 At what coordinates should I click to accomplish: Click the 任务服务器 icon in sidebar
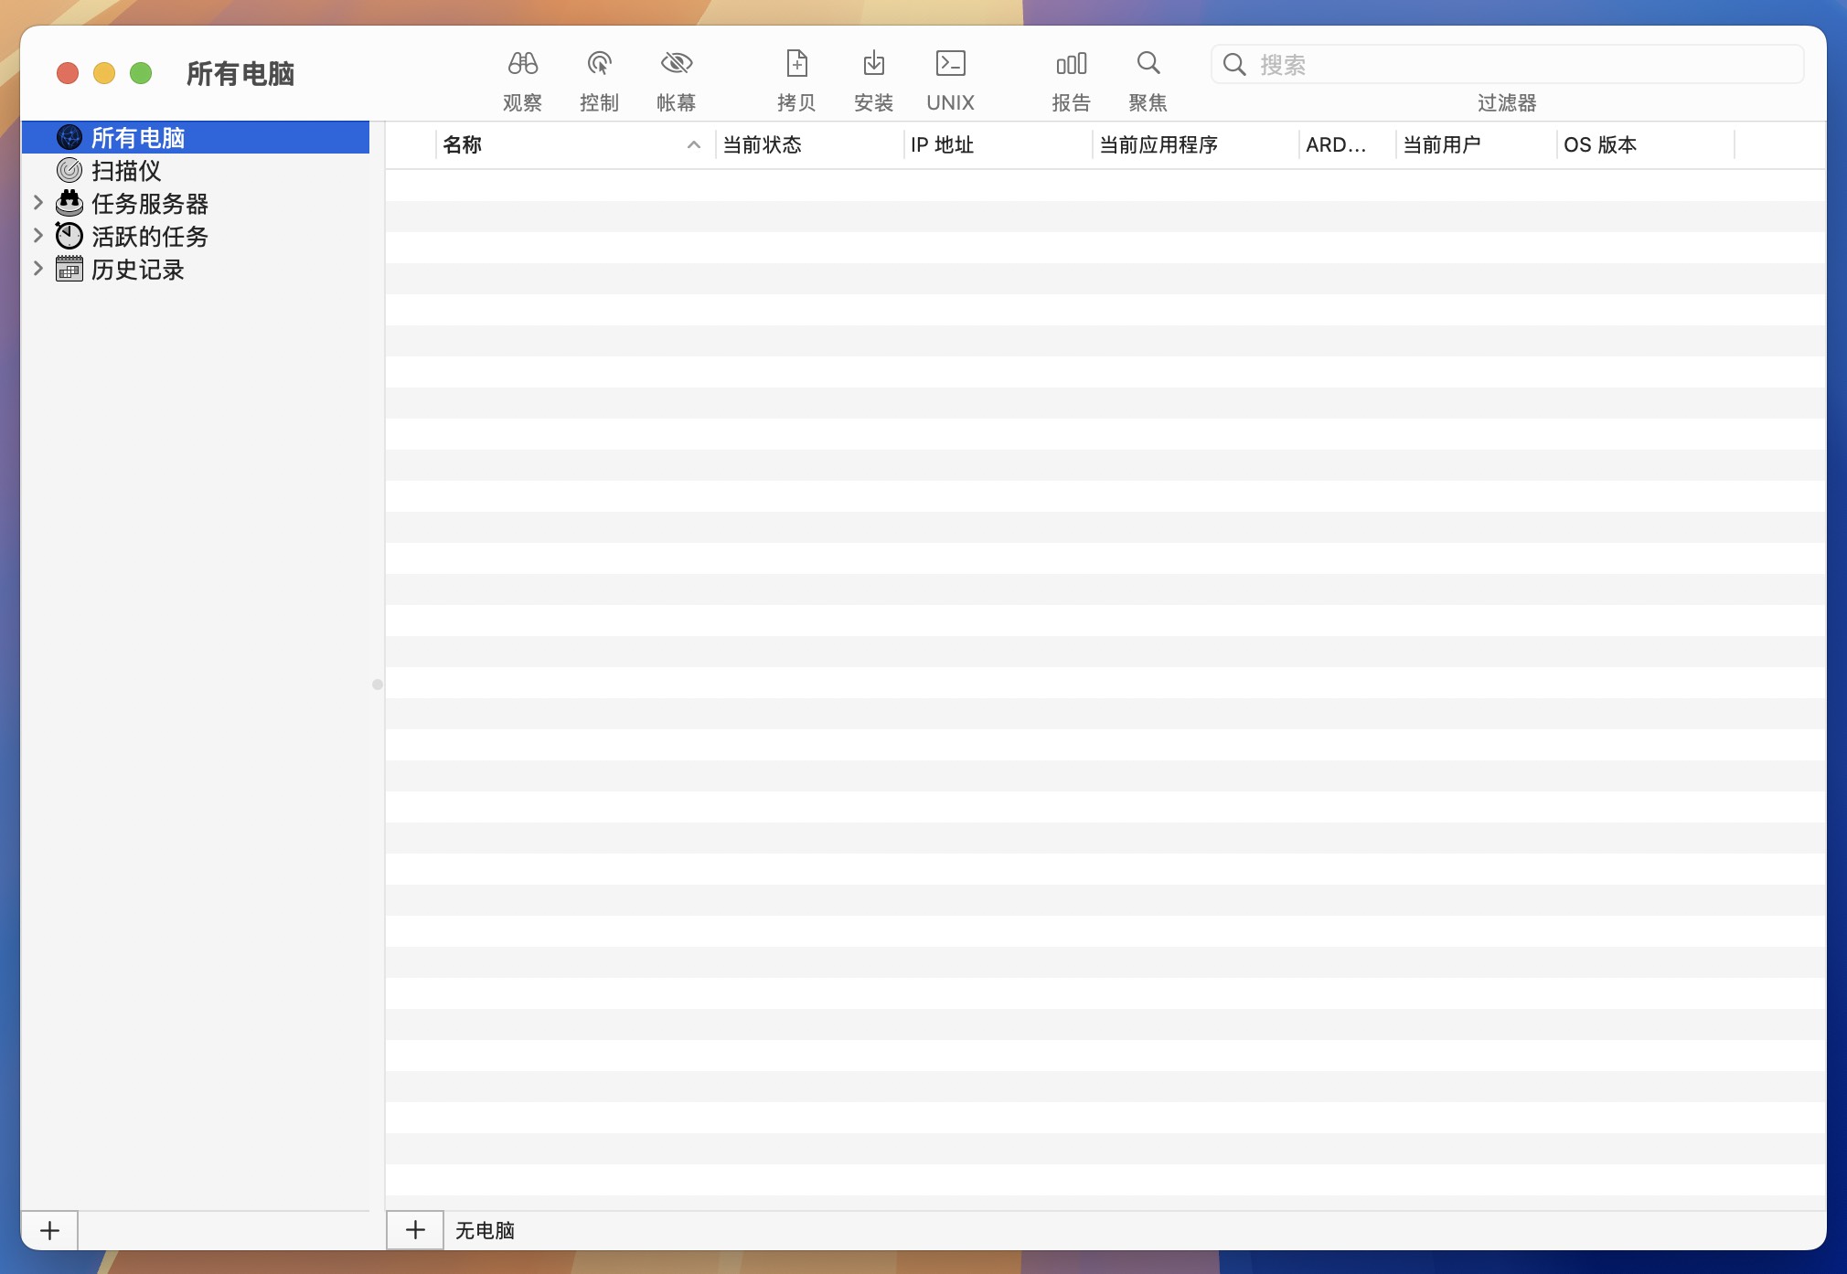click(69, 204)
